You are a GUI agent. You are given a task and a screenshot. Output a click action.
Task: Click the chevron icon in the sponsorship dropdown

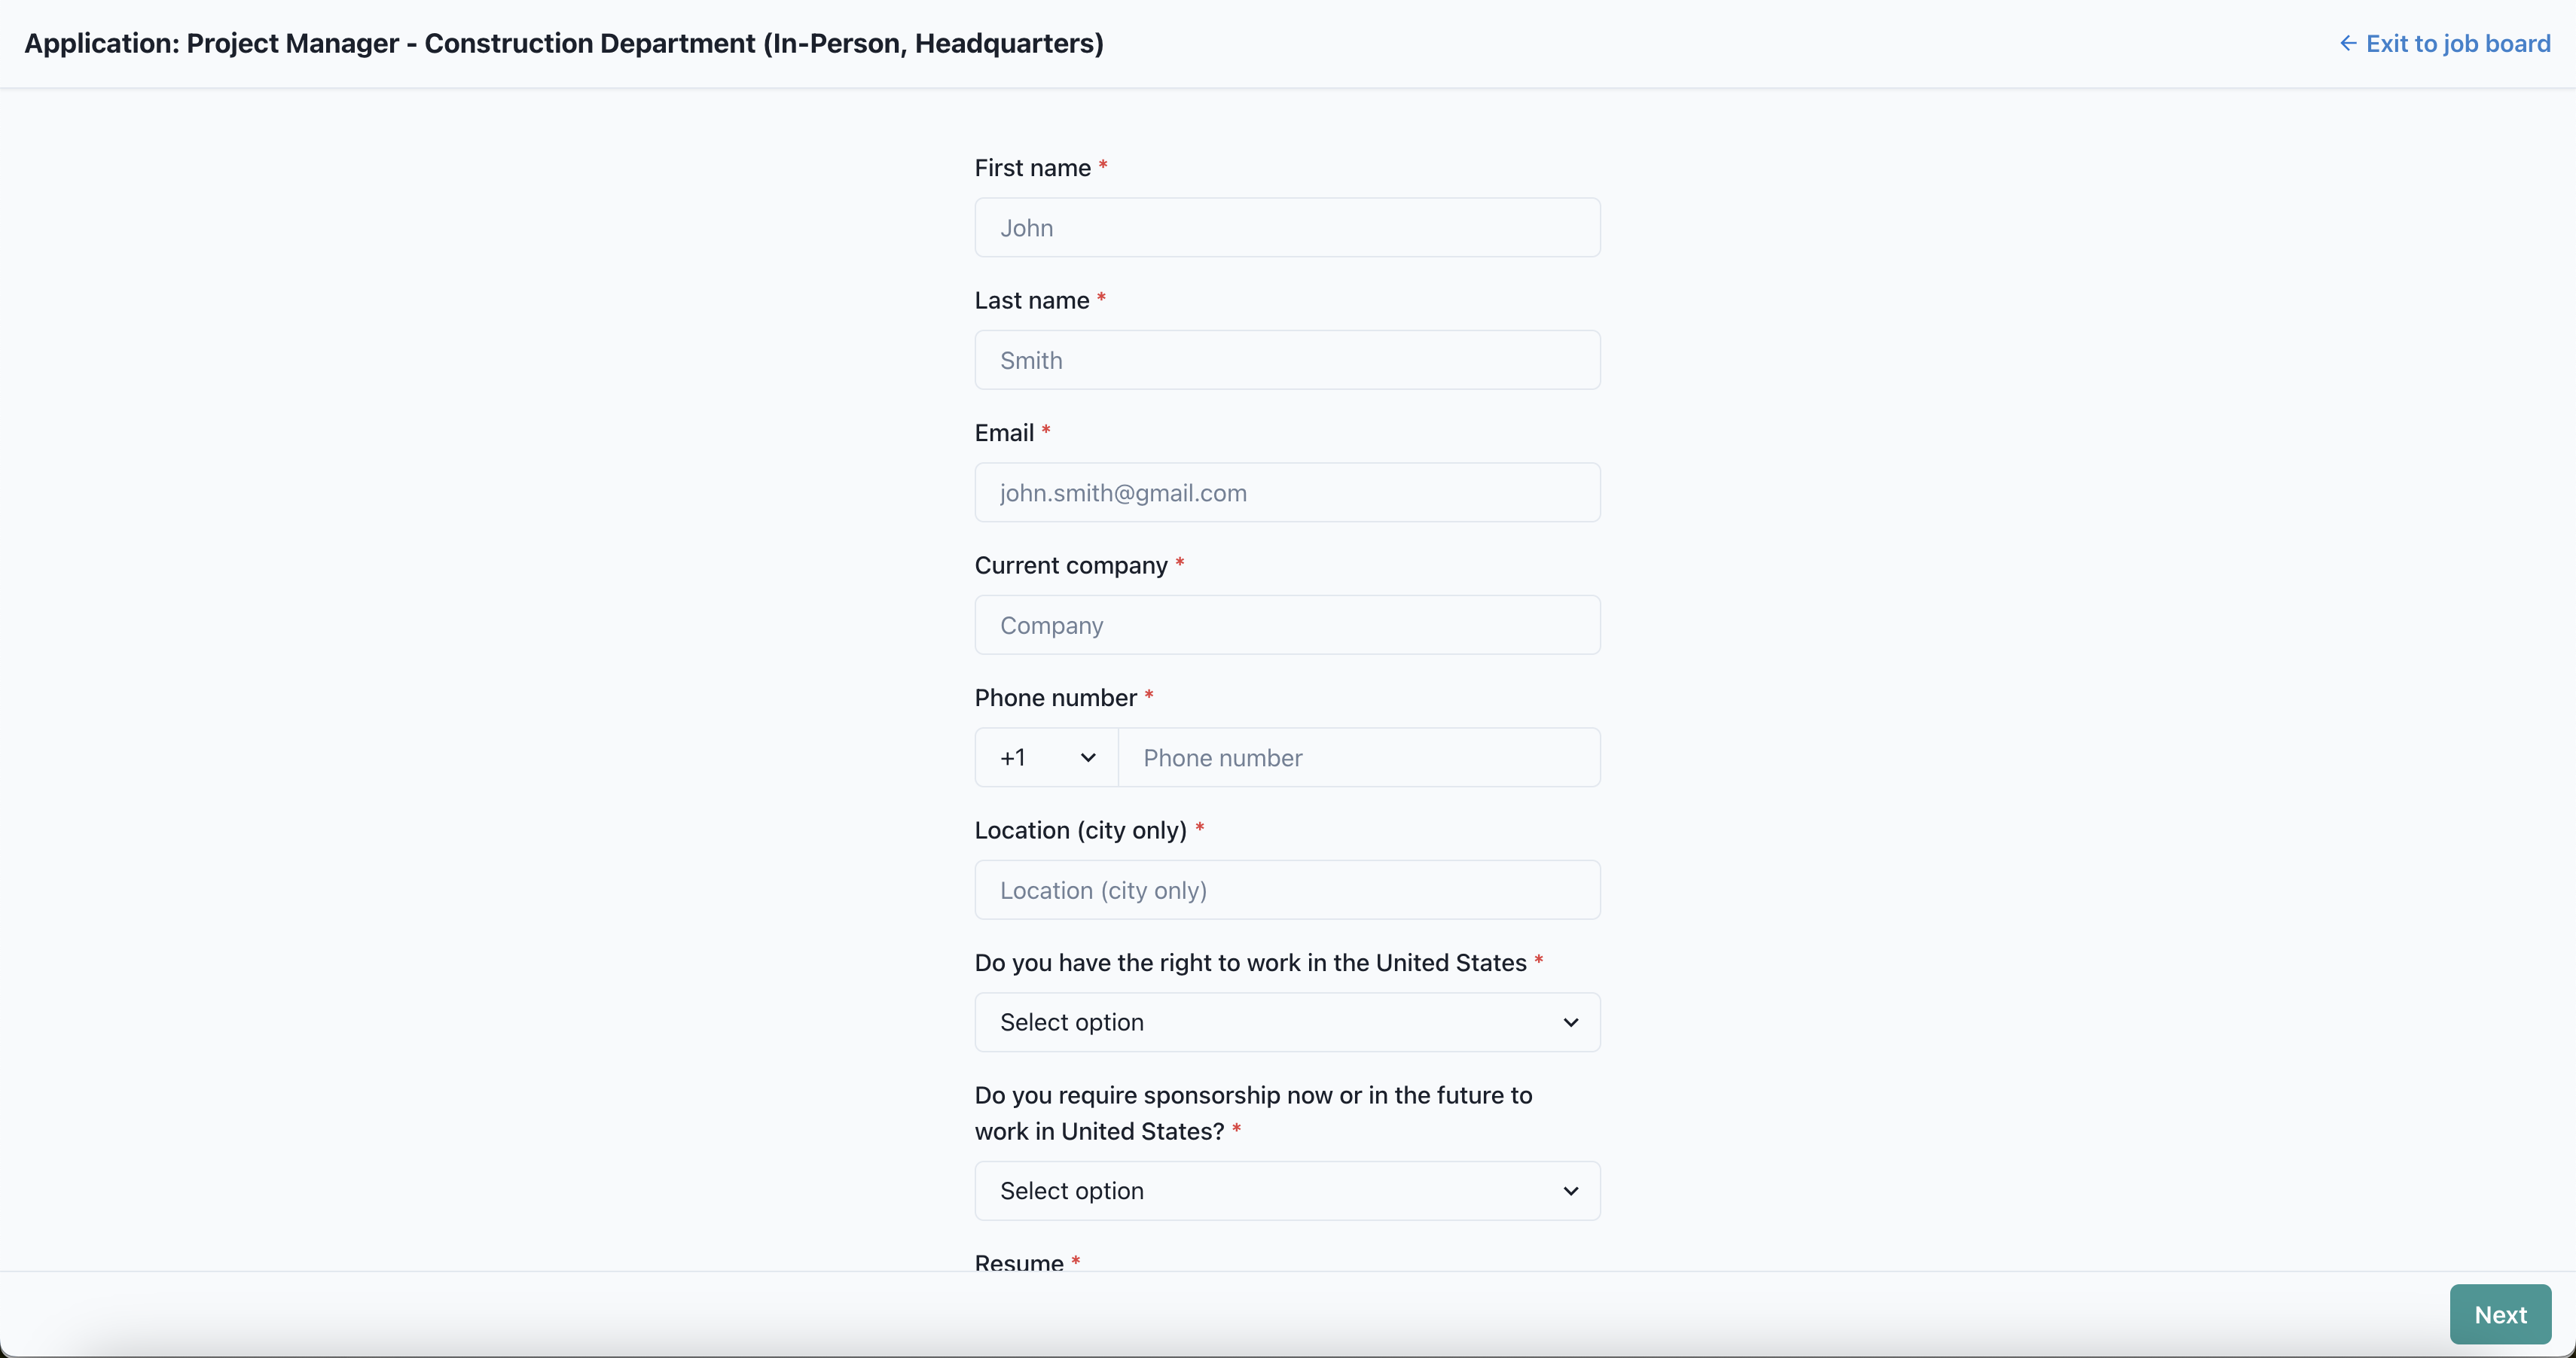tap(1570, 1191)
